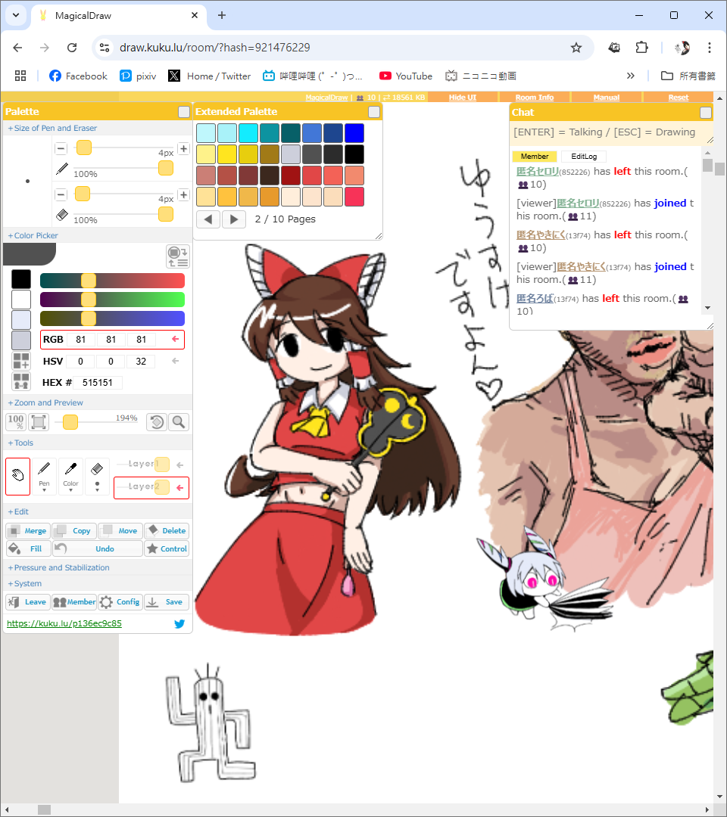Open the color picker mode switcher icon
This screenshot has width=727, height=817.
point(178,256)
